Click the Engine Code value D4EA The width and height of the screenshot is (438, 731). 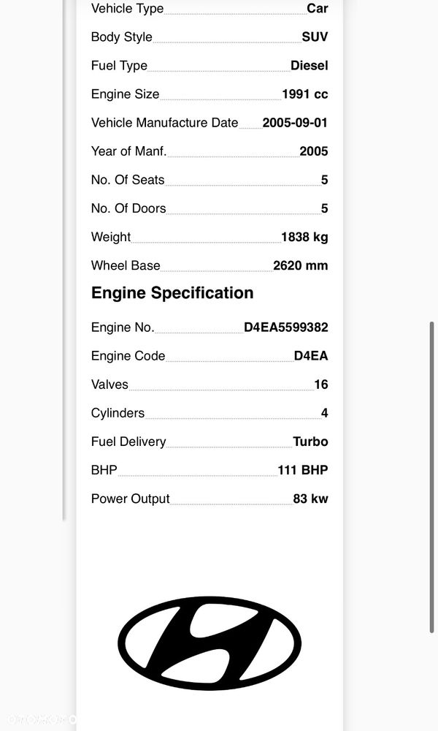coord(311,356)
